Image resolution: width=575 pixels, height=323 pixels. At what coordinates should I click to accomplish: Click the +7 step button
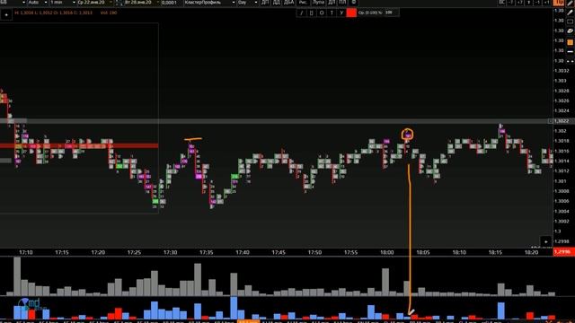520,2
